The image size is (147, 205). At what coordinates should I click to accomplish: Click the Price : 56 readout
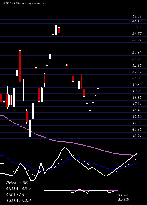[17, 183]
